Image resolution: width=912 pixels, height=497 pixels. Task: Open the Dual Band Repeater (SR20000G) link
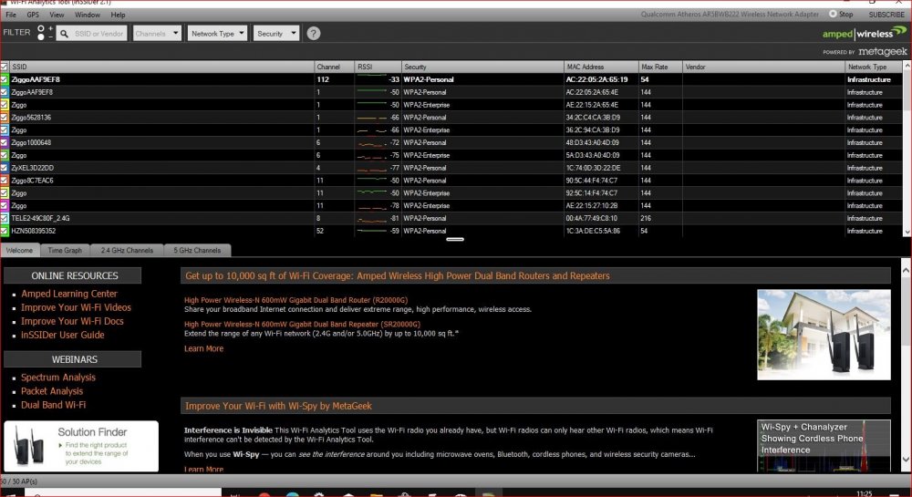pyautogui.click(x=303, y=325)
